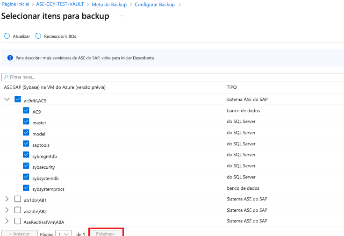Viewport: 344px width, 236px height.
Task: Click the Anterior pagination button
Action: pos(20,233)
